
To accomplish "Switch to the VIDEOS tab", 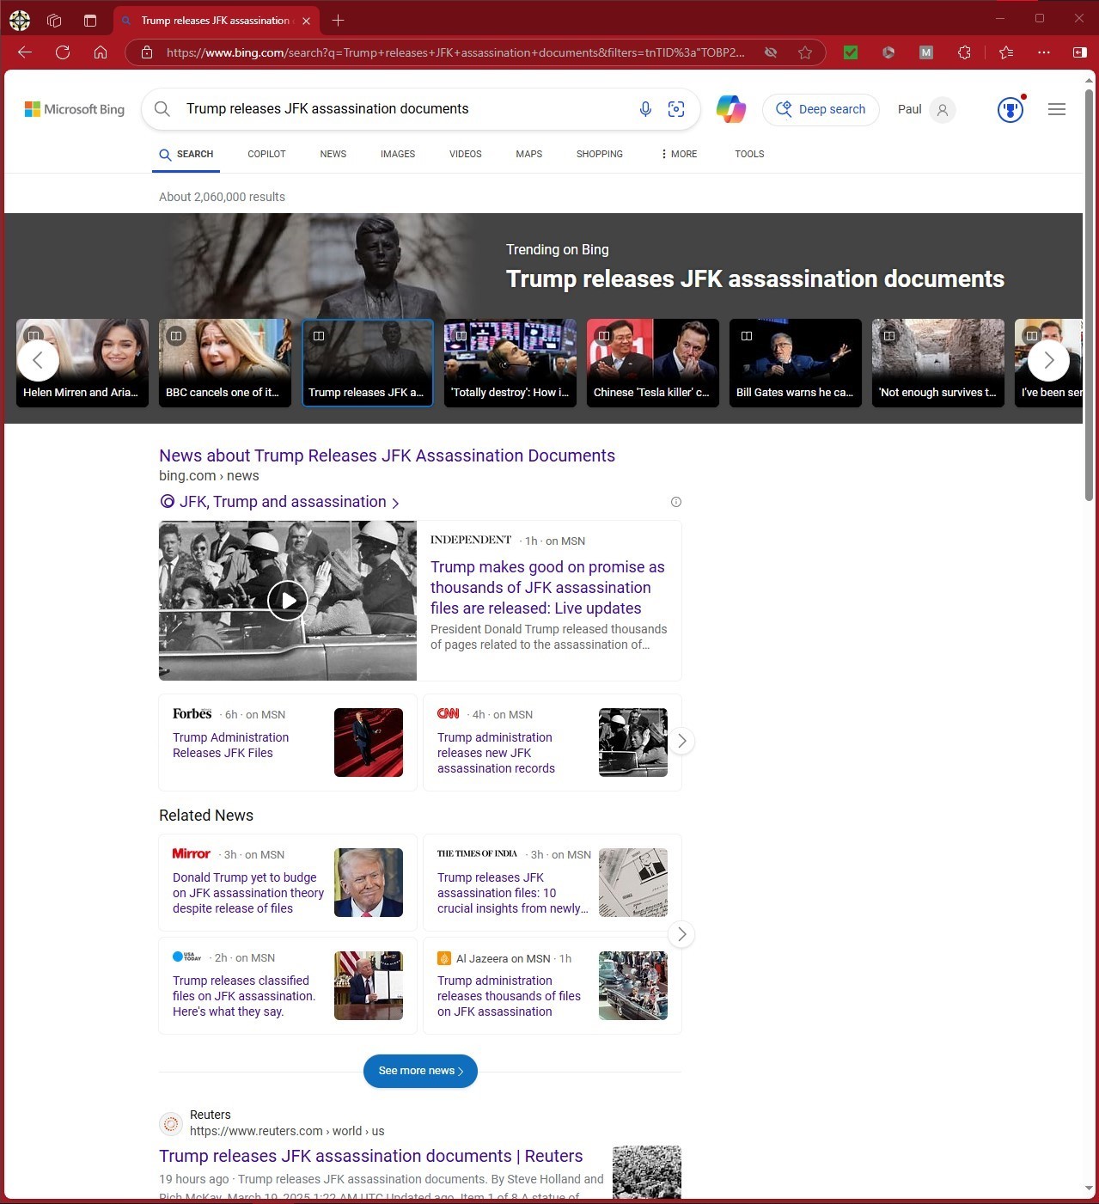I will click(466, 154).
